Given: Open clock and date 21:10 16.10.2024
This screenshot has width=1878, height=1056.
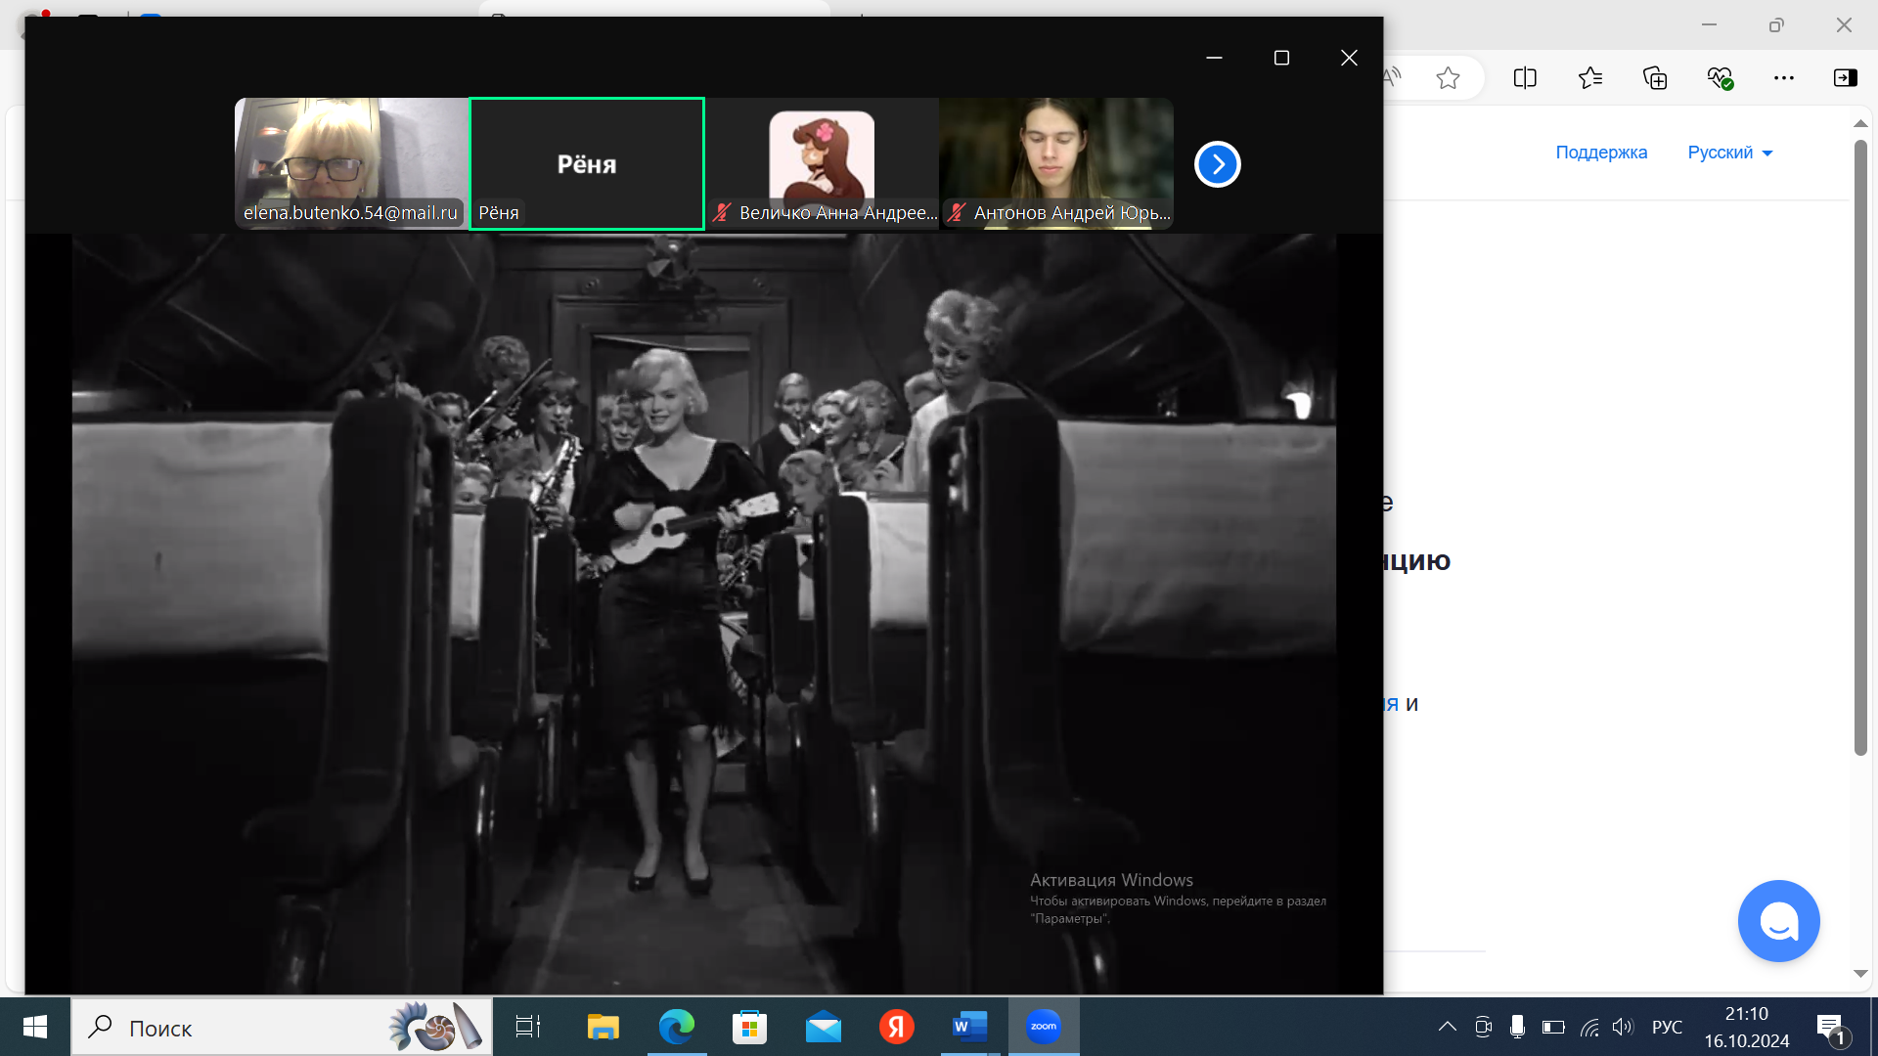Looking at the screenshot, I should point(1747,1027).
